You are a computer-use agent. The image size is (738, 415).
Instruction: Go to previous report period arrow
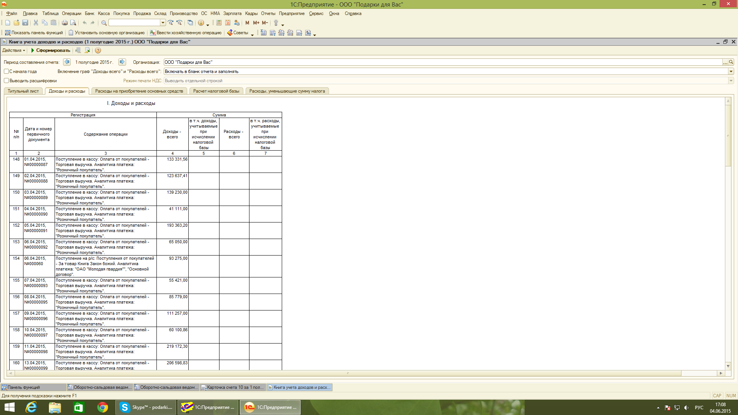coord(67,62)
